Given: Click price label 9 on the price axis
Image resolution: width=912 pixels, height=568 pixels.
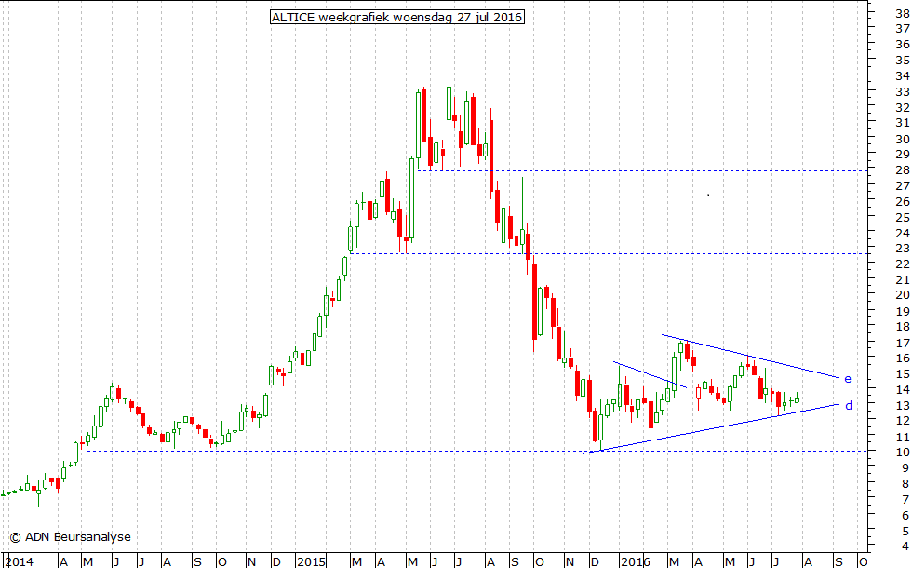Looking at the screenshot, I should coord(906,467).
